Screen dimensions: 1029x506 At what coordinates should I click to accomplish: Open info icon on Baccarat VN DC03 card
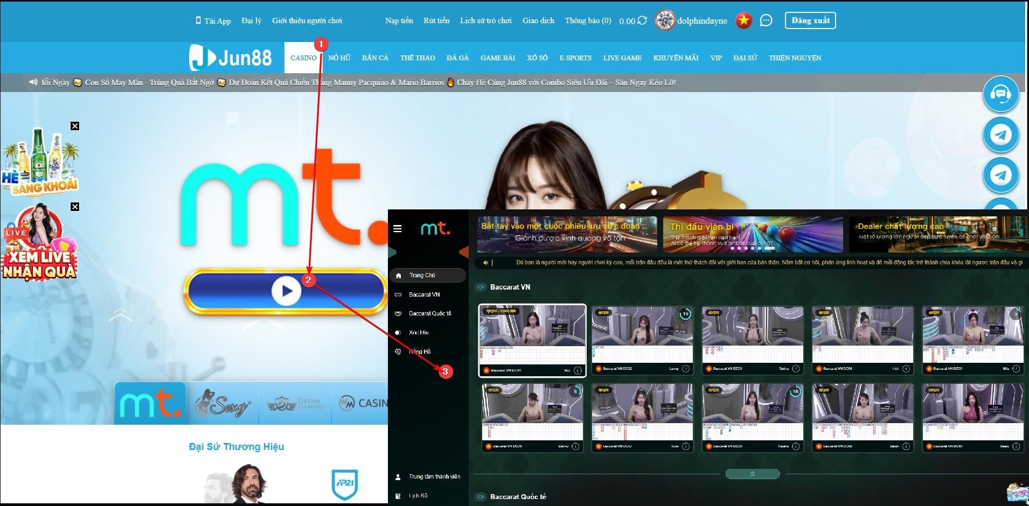click(796, 369)
